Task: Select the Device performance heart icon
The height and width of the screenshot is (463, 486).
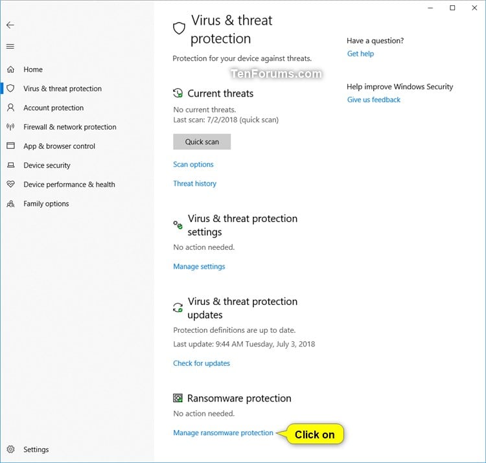Action: click(10, 185)
